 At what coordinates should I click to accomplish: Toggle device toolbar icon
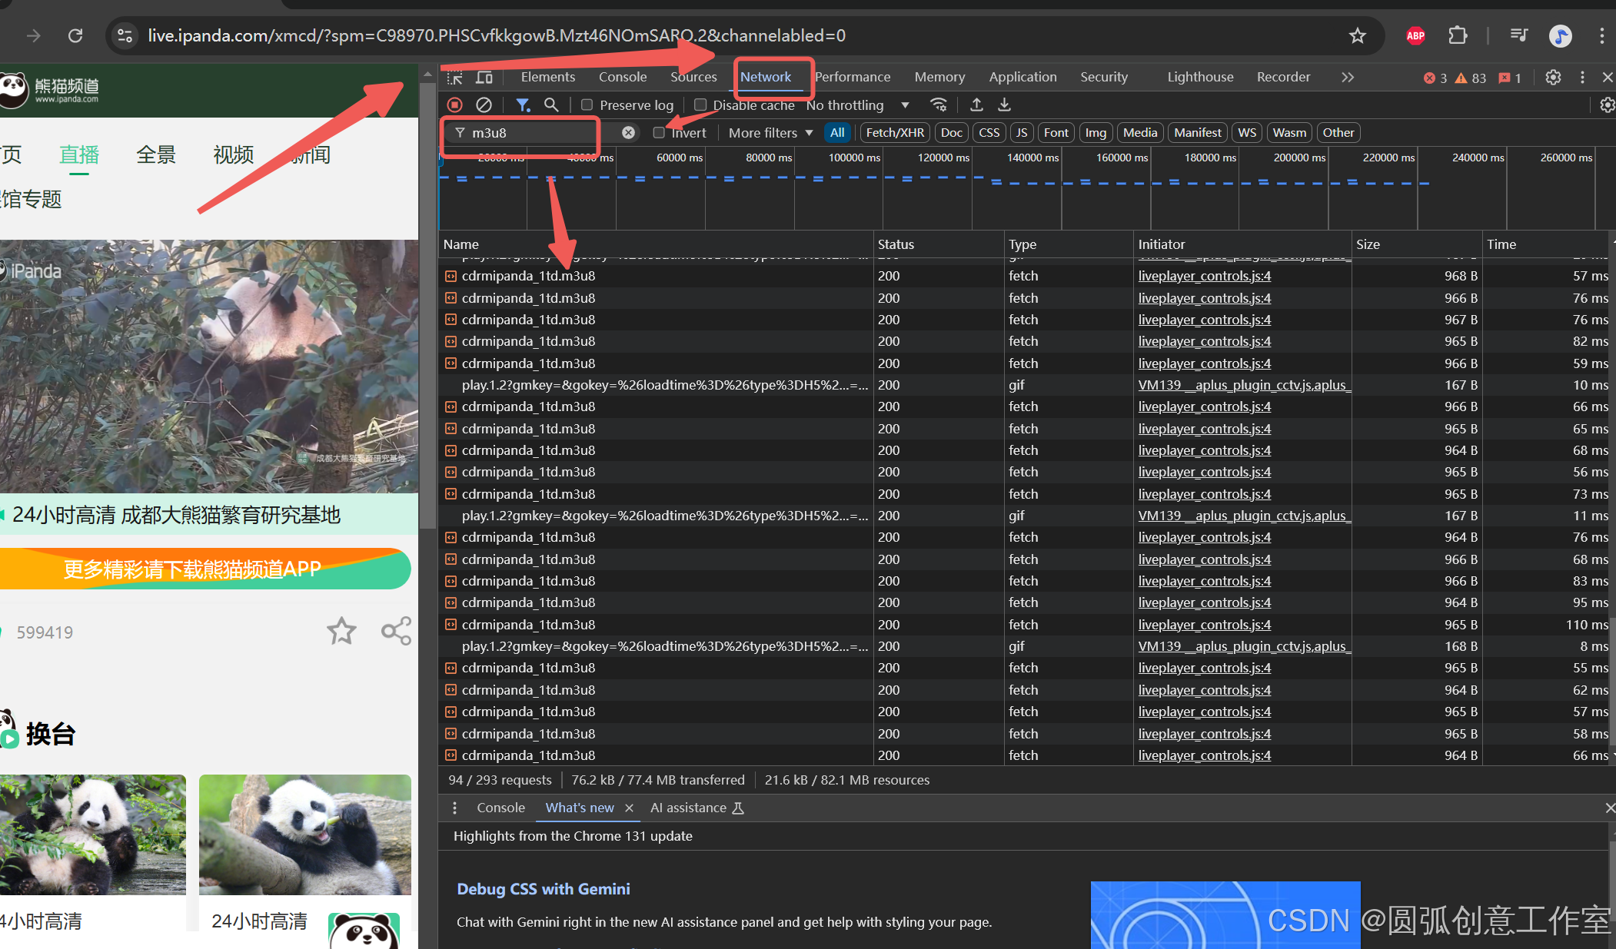(484, 78)
